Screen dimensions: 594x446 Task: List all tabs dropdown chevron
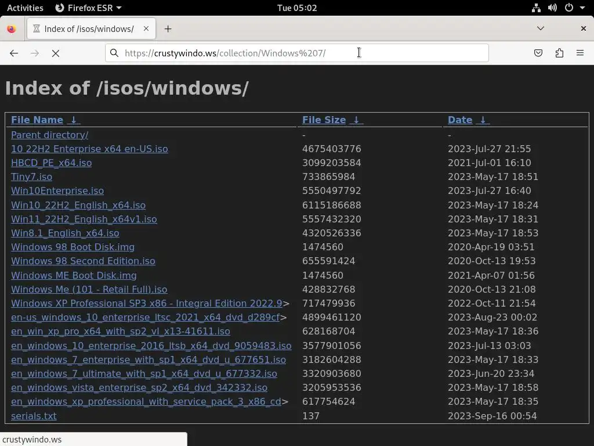tap(541, 28)
